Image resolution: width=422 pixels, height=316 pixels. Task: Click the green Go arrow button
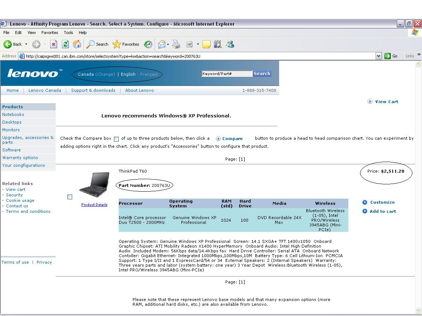tap(387, 56)
